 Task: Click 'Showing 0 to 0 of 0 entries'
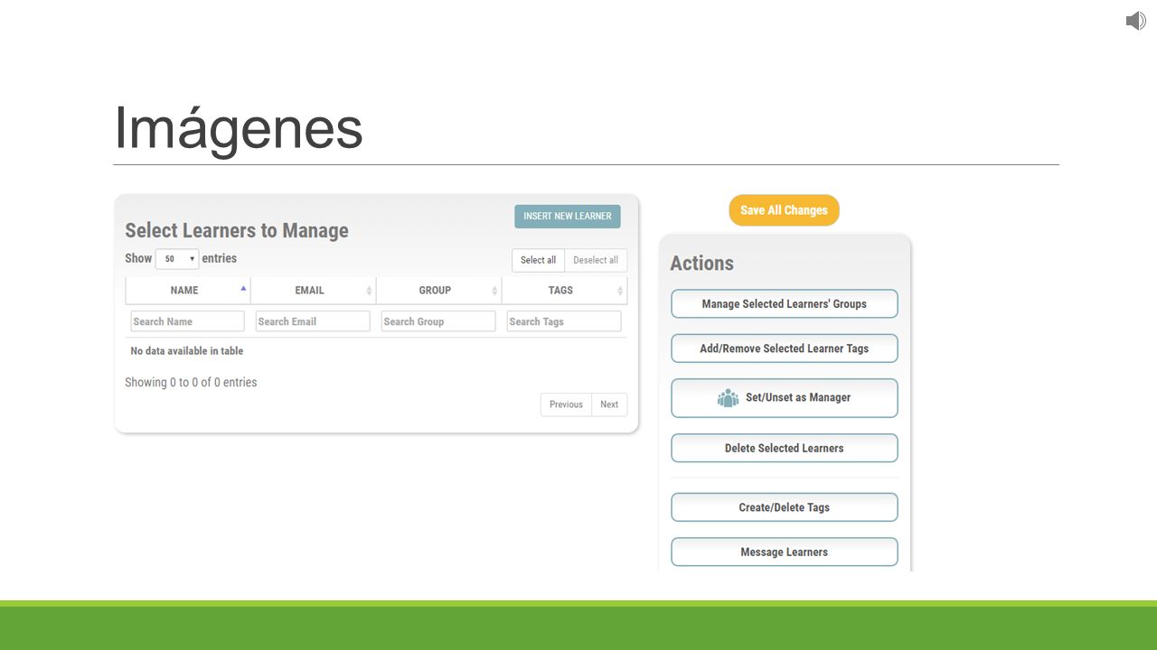coord(191,383)
